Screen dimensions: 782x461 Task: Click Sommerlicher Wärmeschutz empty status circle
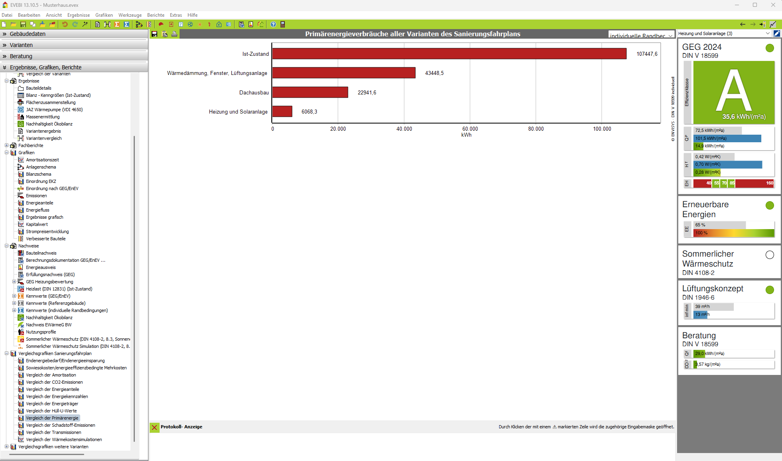(x=770, y=255)
